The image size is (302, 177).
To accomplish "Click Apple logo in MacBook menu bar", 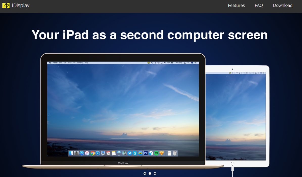I will pyautogui.click(x=50, y=63).
